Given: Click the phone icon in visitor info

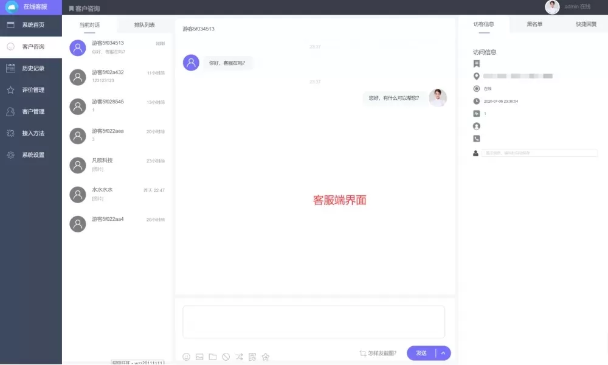Looking at the screenshot, I should [x=477, y=139].
